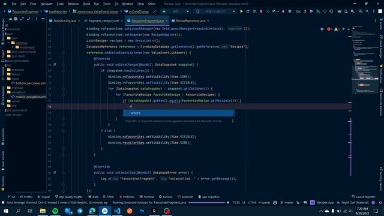The height and width of the screenshot is (216, 384).
Task: Open the App Inspection tool window
Action: pyautogui.click(x=209, y=197)
